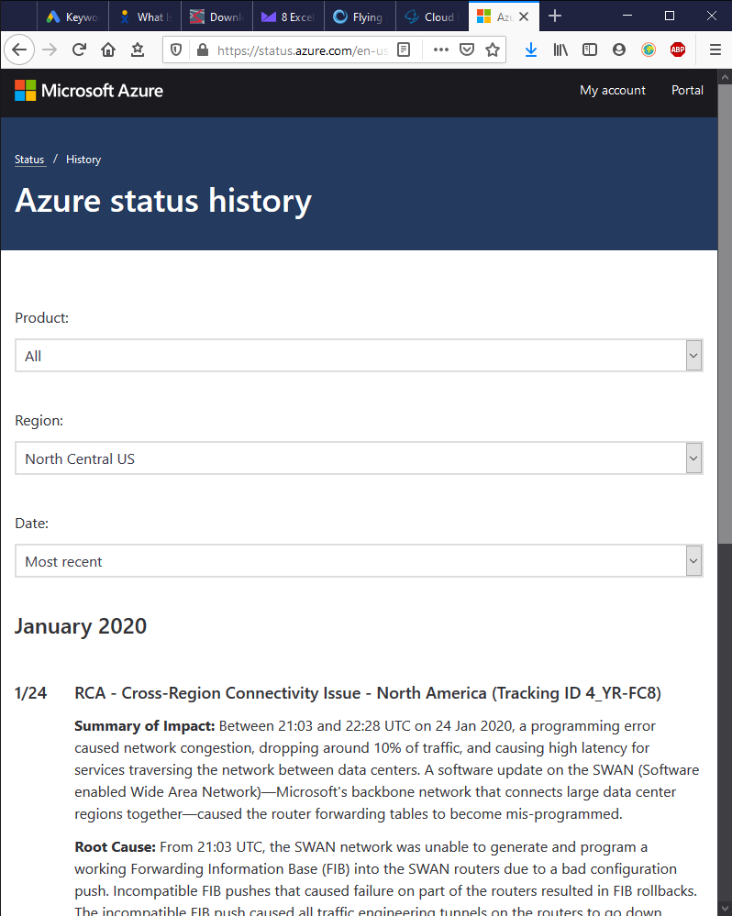This screenshot has width=732, height=916.
Task: Open Reader View icon in address bar
Action: tap(404, 50)
